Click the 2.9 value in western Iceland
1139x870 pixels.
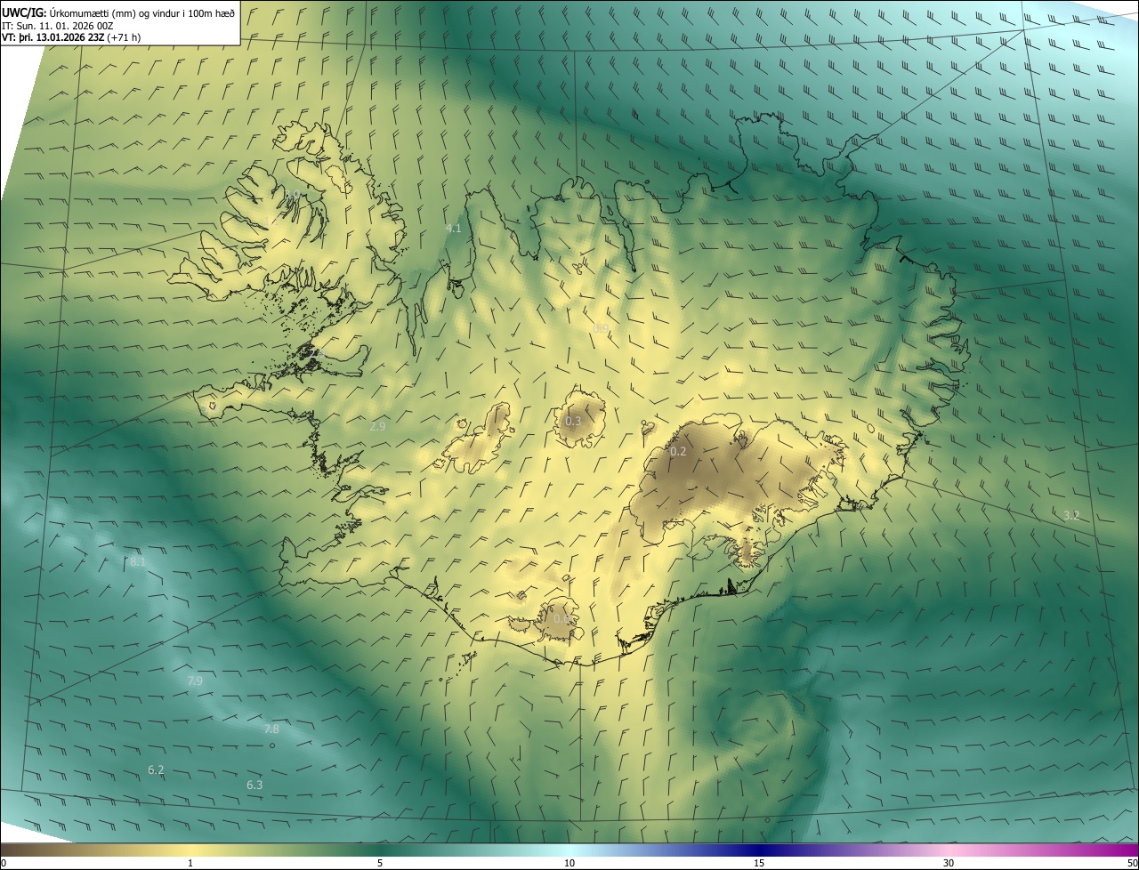click(377, 426)
